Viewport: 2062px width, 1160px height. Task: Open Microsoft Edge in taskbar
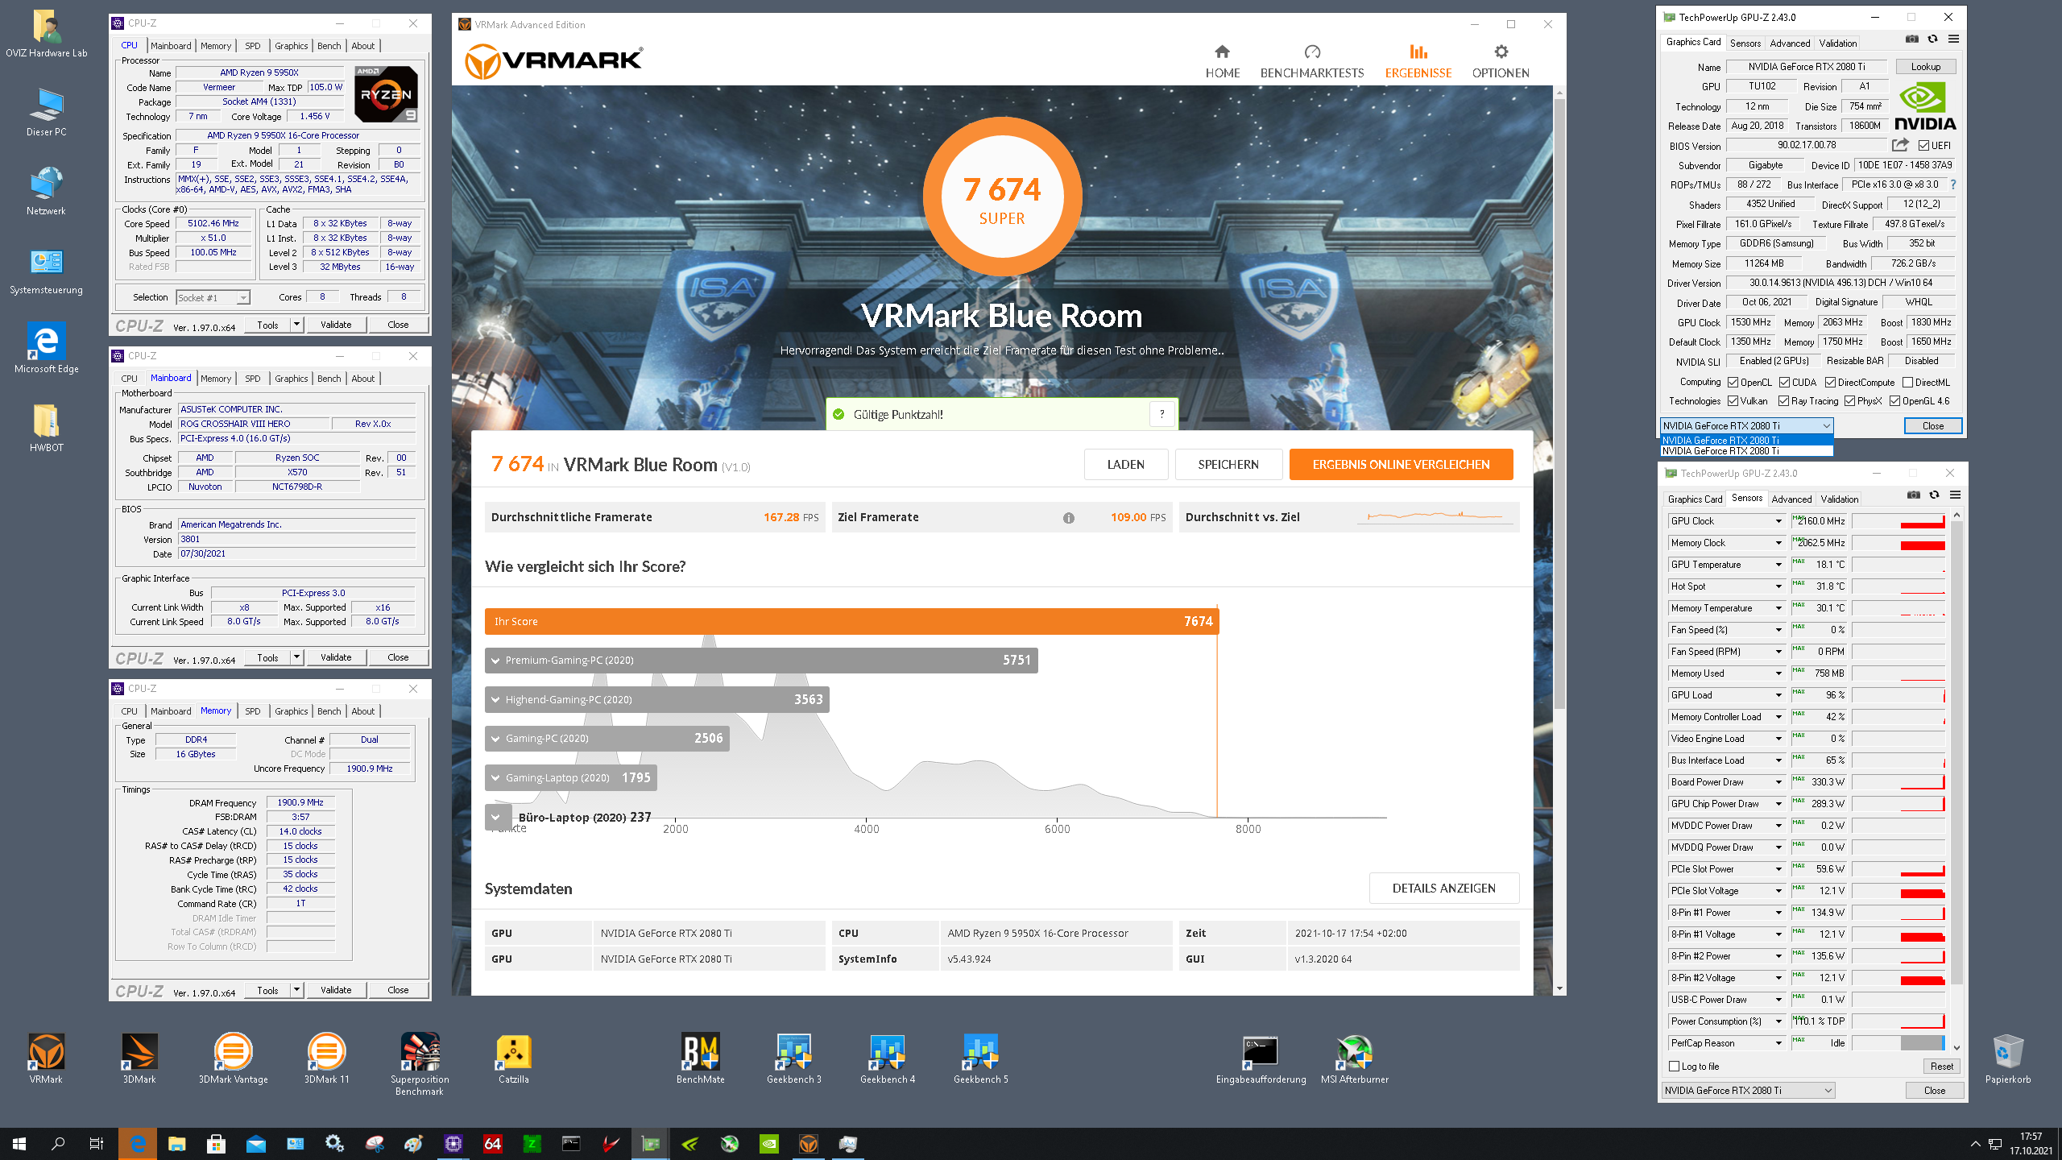click(x=138, y=1143)
